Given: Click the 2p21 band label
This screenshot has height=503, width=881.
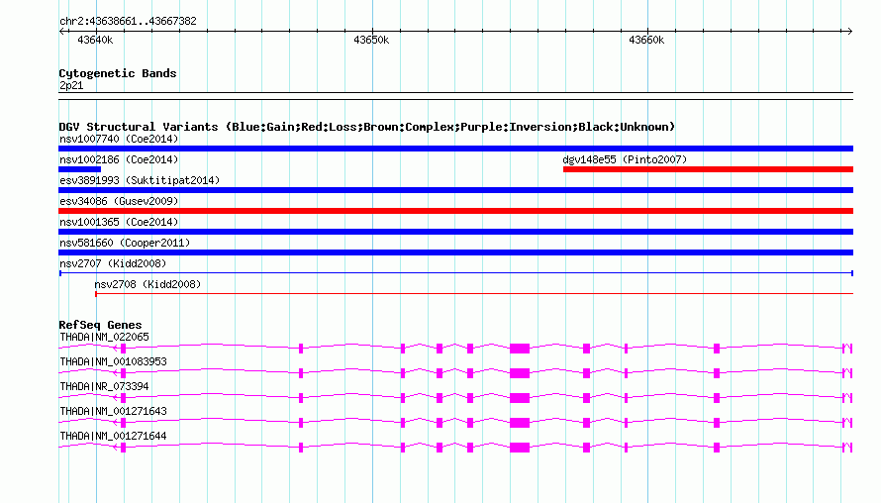Looking at the screenshot, I should click(x=71, y=85).
